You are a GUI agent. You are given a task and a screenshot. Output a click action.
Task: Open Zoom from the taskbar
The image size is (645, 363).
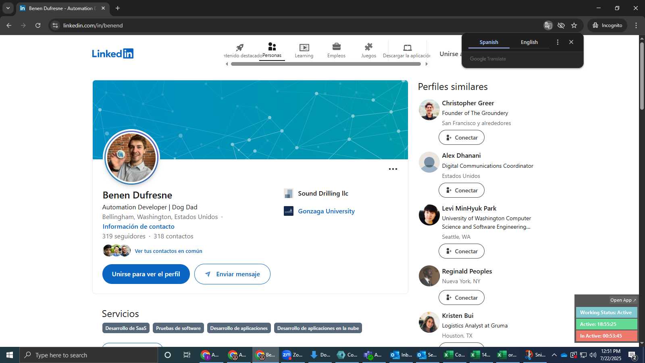[x=292, y=355]
